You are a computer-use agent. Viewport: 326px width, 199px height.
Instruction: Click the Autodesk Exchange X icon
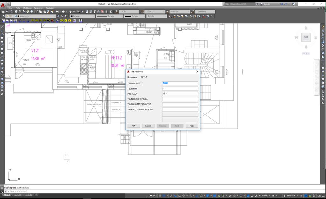click(x=282, y=4)
